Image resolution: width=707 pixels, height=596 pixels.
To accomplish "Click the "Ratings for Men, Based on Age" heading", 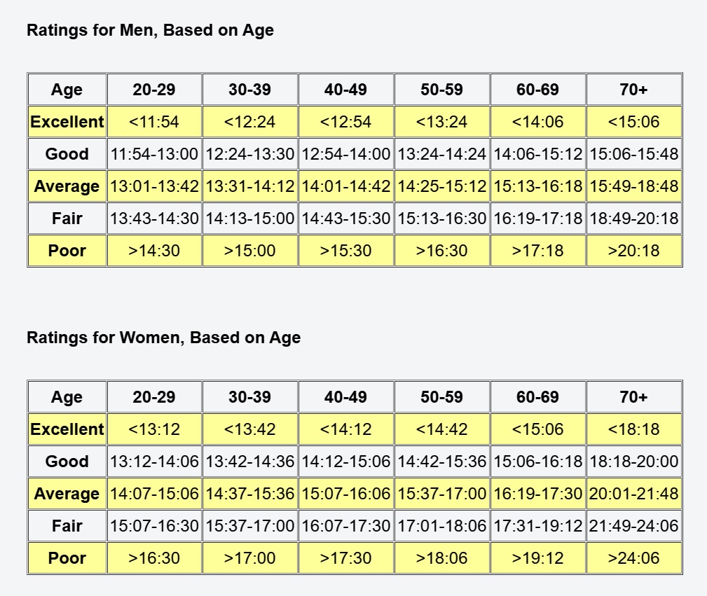I will click(150, 30).
